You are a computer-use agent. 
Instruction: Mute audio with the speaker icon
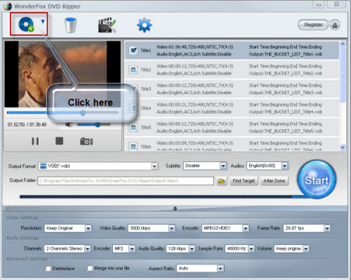click(x=69, y=125)
